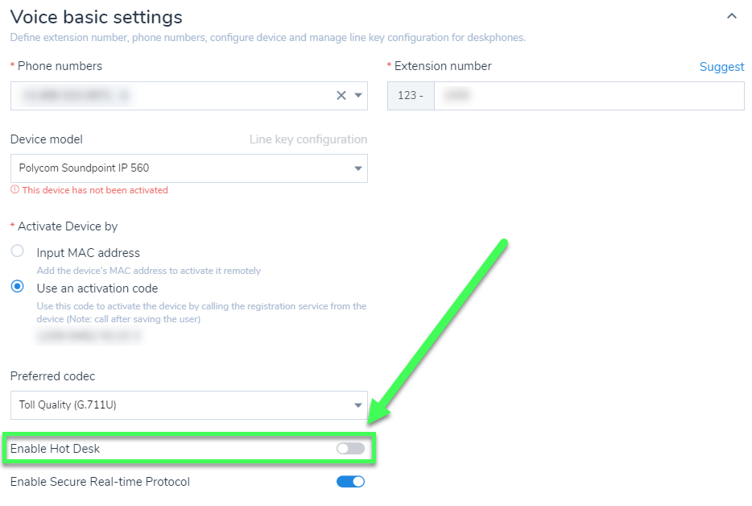The image size is (752, 506).
Task: Click the Enable Hot Desk label
Action: [x=55, y=448]
